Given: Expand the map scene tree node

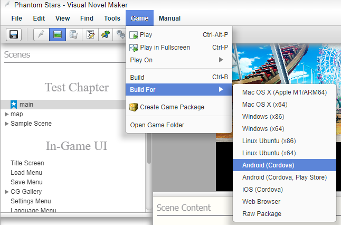Looking at the screenshot, I should click(6, 114).
